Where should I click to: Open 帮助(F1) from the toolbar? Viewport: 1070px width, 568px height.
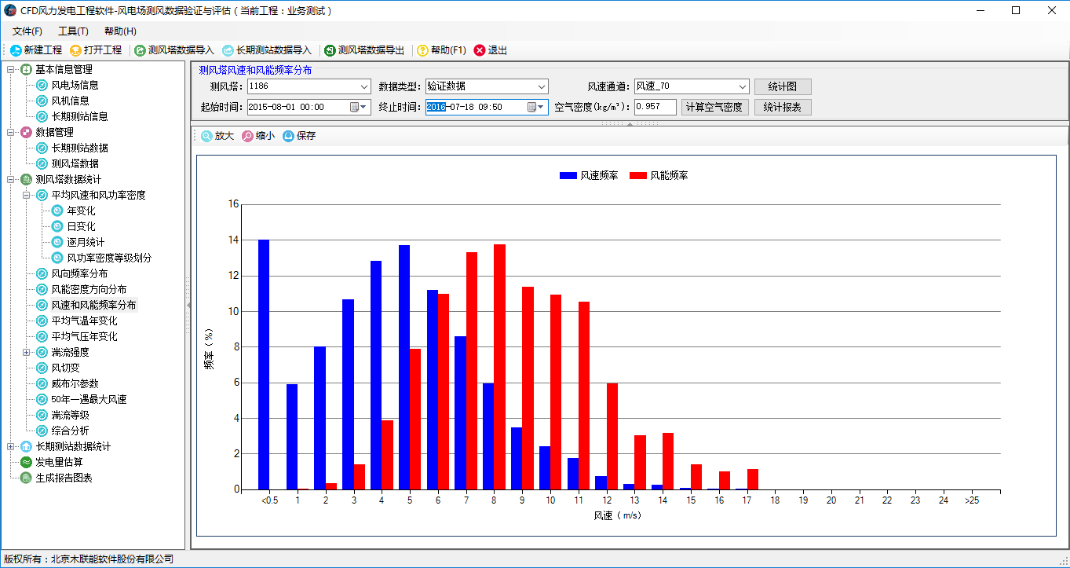(x=441, y=50)
